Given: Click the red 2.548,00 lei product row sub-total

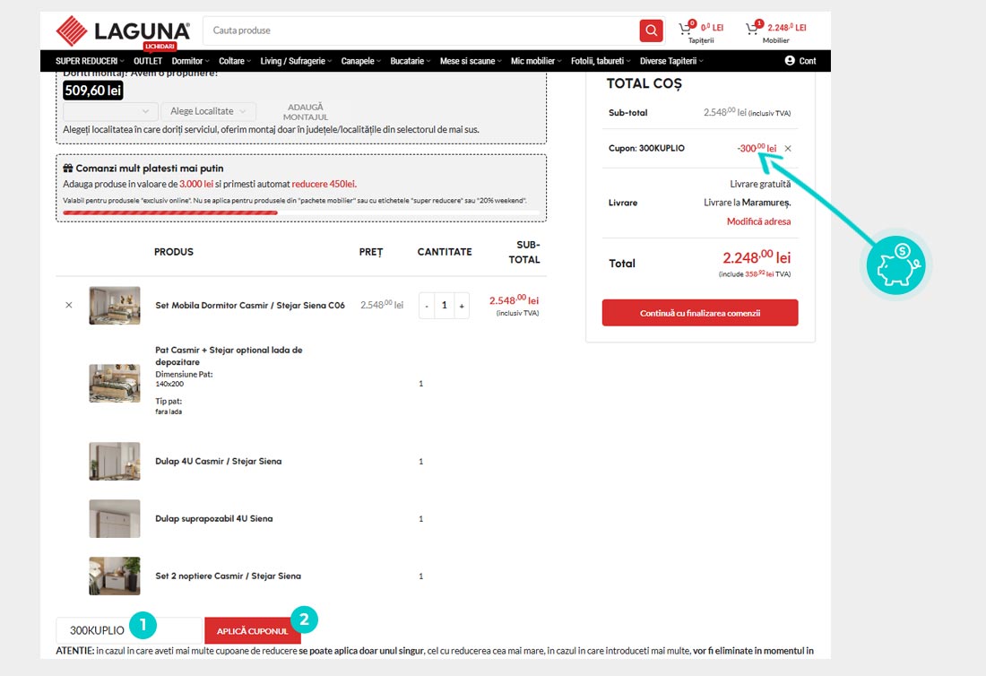Looking at the screenshot, I should click(514, 300).
